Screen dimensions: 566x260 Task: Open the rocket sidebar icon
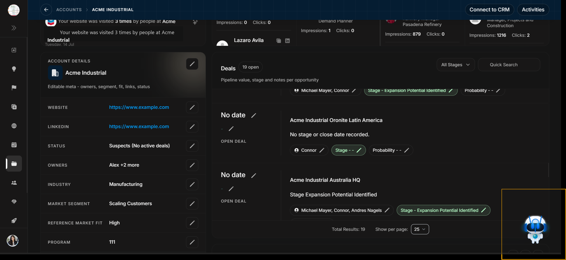pyautogui.click(x=14, y=221)
